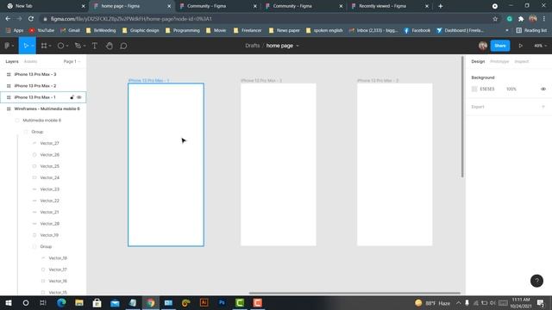Switch to the Prototype tab
This screenshot has height=310, width=552.
pos(499,61)
